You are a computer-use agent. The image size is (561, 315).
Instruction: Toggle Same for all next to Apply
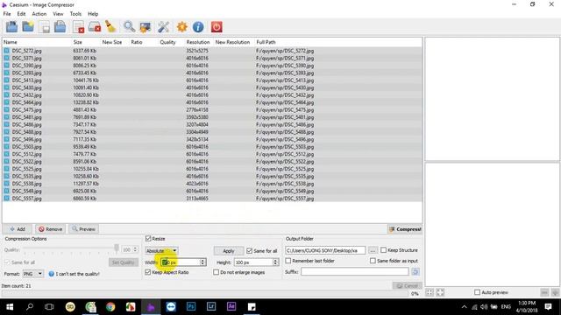[249, 251]
